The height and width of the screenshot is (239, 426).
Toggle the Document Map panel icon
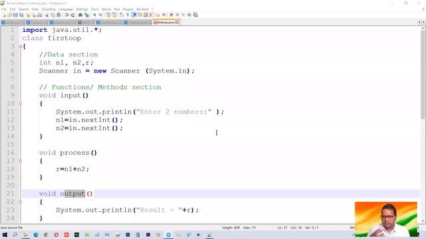point(146,15)
